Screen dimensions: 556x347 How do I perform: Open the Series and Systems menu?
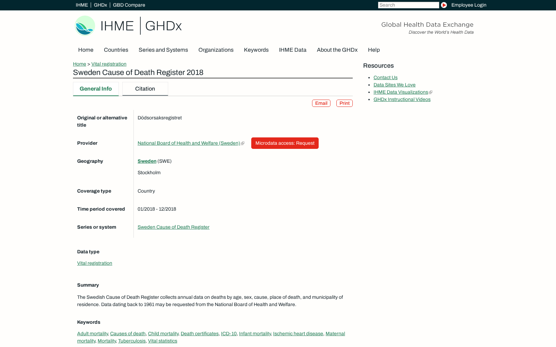click(x=163, y=50)
